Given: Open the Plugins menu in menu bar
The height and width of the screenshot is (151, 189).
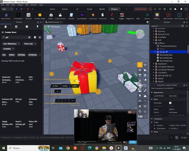Looking at the screenshot, I should tap(20, 5).
